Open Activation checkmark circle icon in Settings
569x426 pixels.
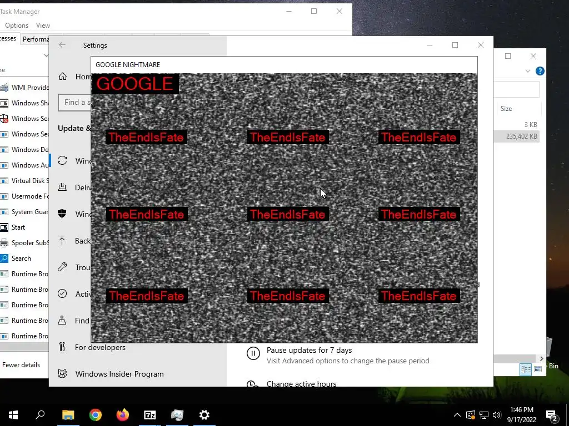click(62, 293)
